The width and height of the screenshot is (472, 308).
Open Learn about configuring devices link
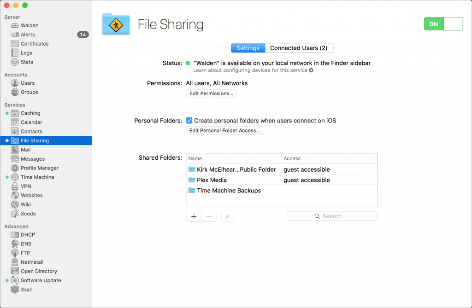click(253, 70)
